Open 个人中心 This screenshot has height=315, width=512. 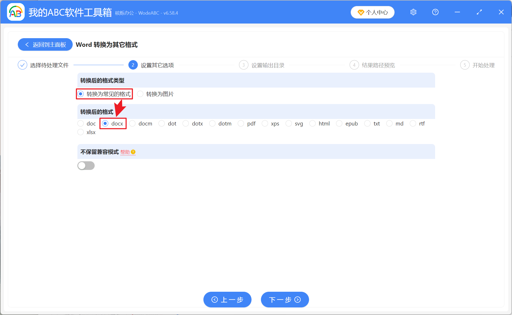[372, 12]
